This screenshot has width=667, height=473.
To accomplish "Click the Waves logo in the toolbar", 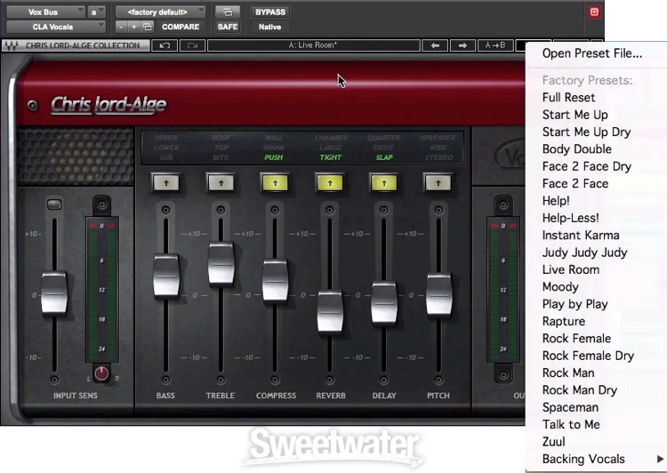I will click(11, 45).
